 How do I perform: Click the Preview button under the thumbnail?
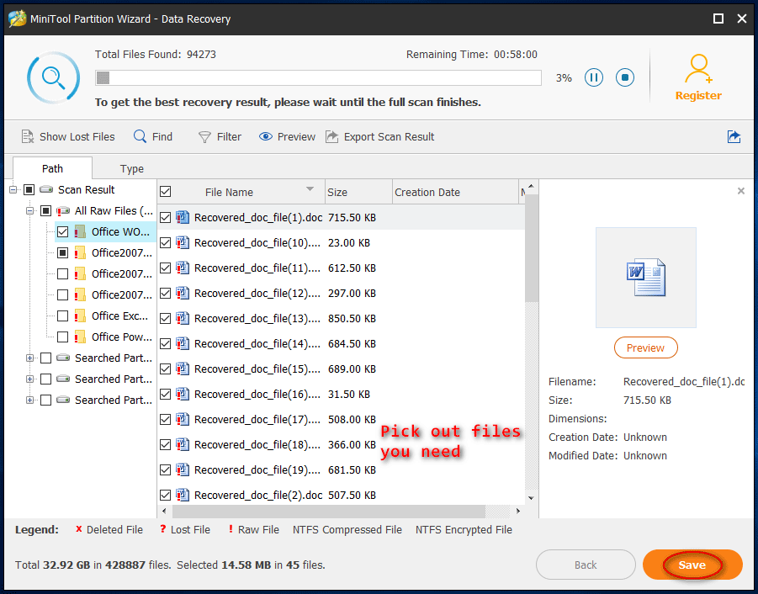tap(645, 347)
